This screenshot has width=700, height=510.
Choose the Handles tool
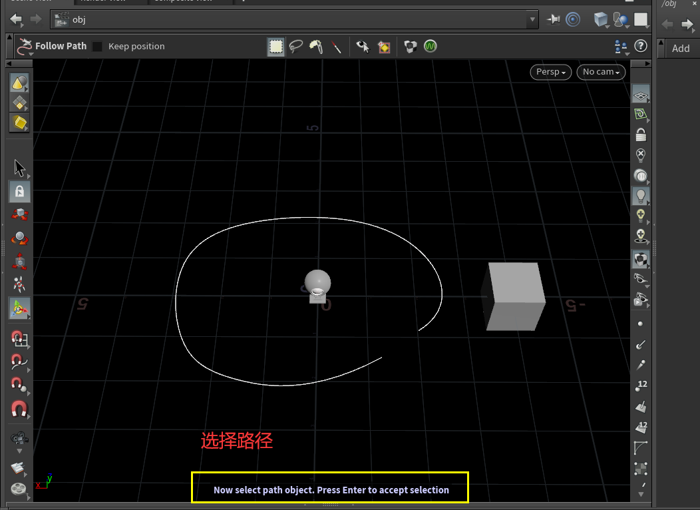tap(20, 308)
